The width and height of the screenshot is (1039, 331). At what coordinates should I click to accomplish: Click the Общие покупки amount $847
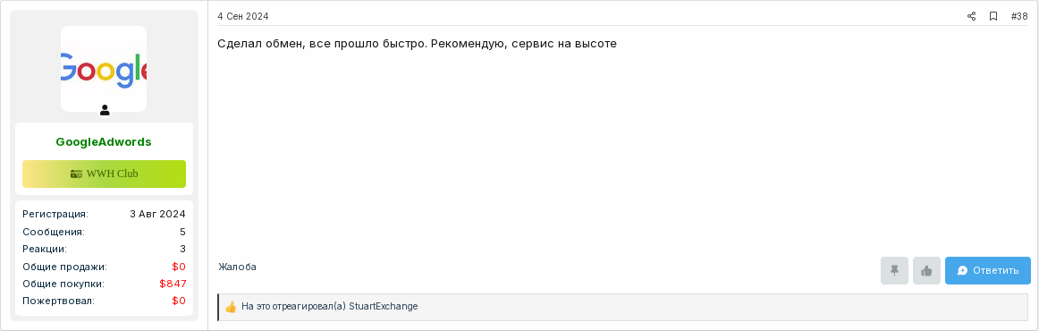point(173,284)
